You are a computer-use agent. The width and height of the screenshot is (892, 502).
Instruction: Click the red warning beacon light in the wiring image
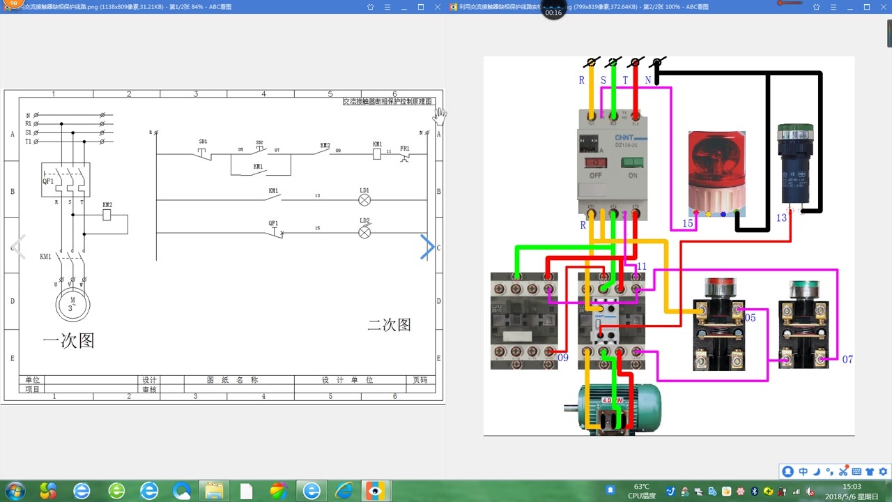(x=716, y=173)
